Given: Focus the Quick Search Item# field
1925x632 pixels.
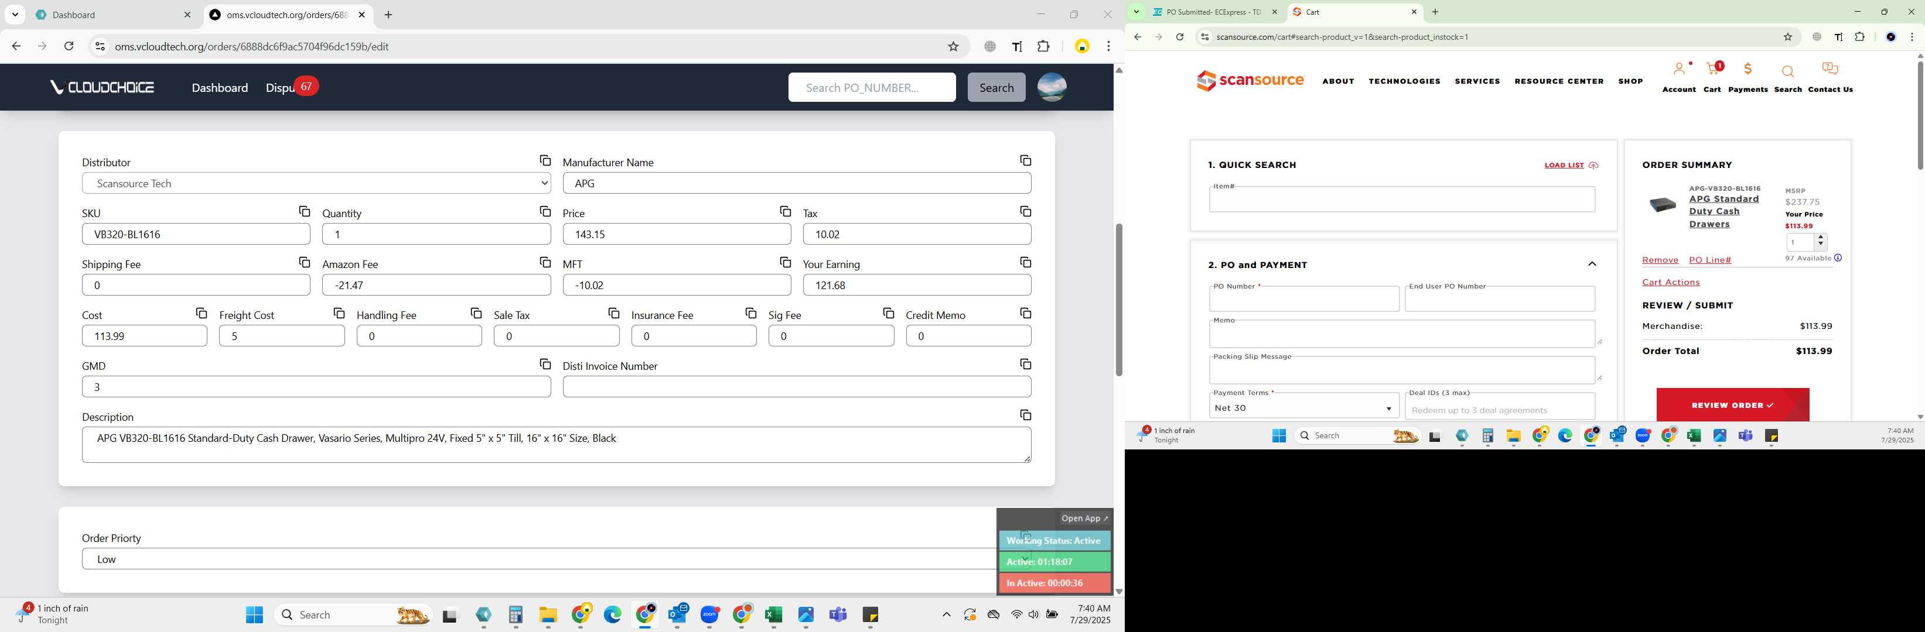Looking at the screenshot, I should click(1402, 199).
